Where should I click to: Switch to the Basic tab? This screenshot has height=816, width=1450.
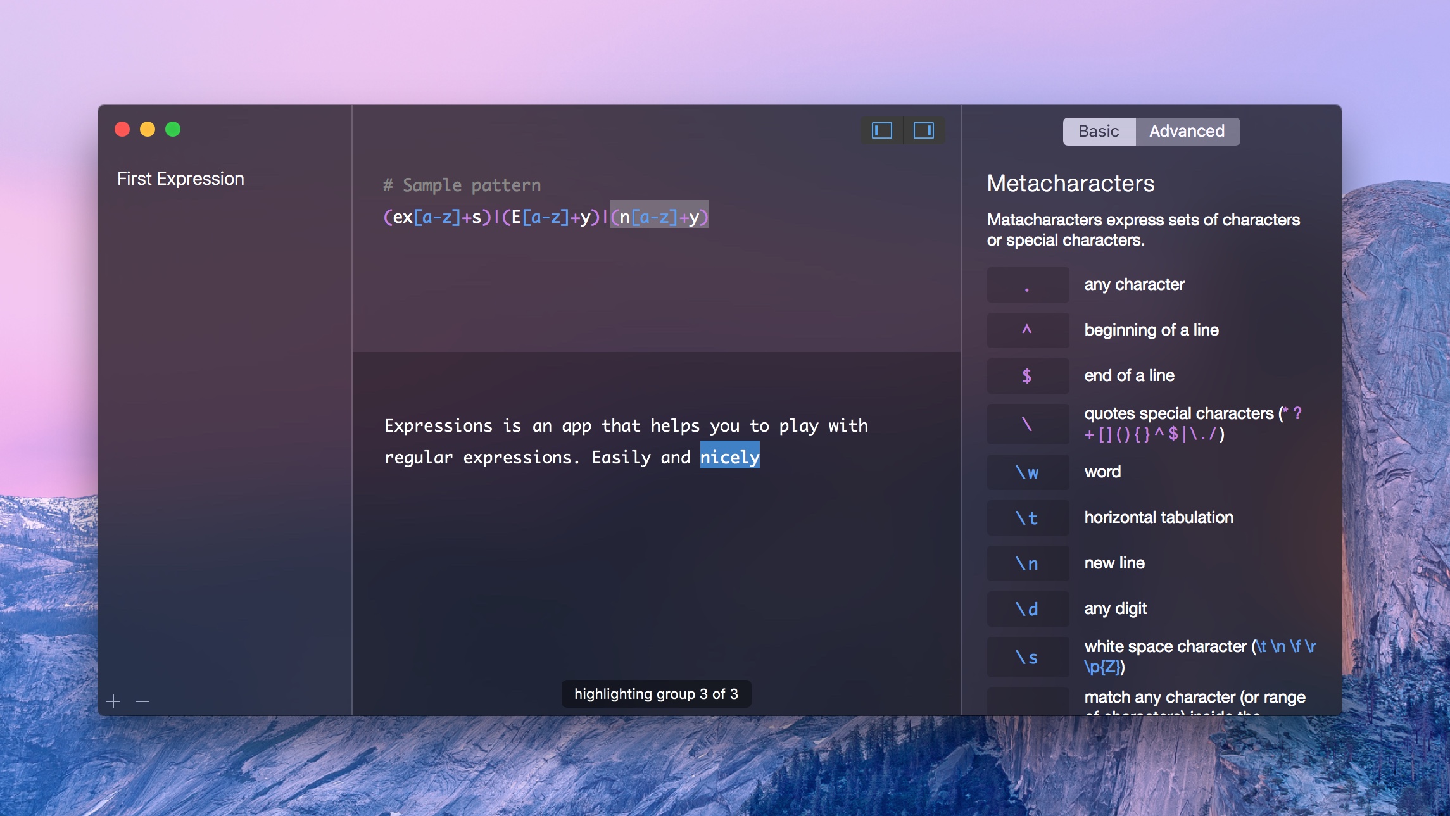(1099, 131)
